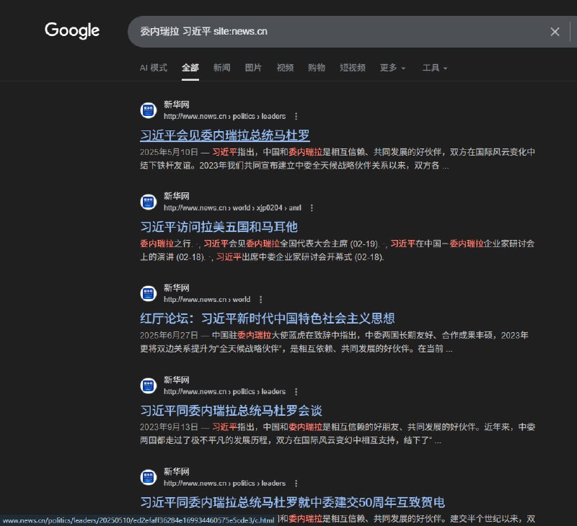
Task: Click the news.cn › world breadcrumb of 红厅论坛 result
Action: (x=207, y=299)
